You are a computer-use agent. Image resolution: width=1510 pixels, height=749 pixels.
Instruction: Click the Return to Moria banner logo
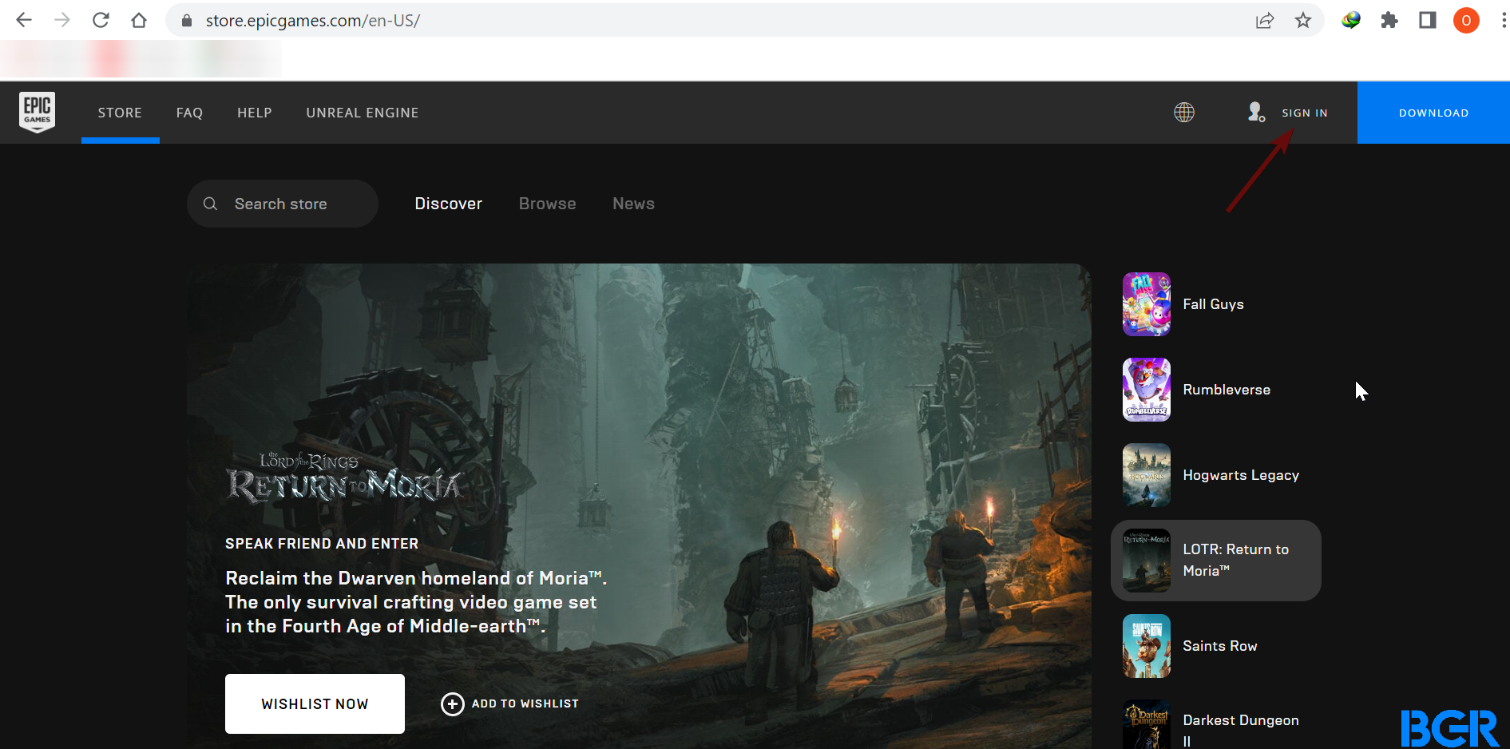click(345, 478)
